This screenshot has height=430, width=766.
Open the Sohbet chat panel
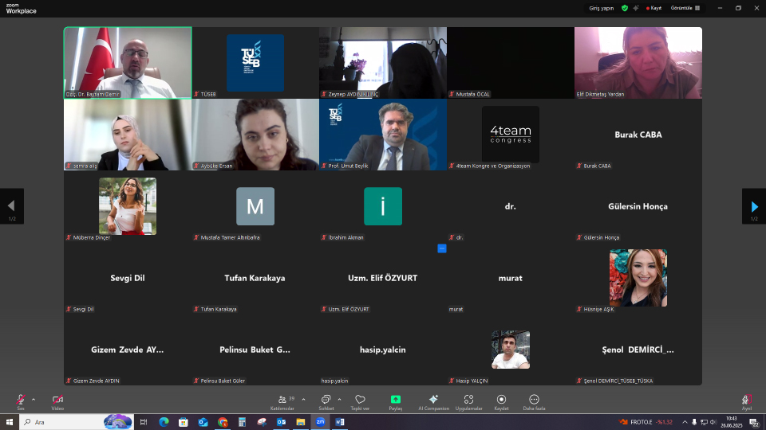[x=326, y=400]
